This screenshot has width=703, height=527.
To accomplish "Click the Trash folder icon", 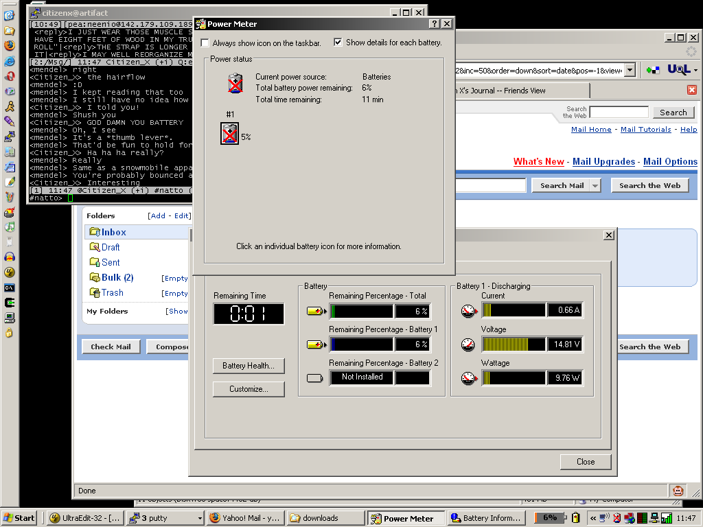I will point(95,293).
